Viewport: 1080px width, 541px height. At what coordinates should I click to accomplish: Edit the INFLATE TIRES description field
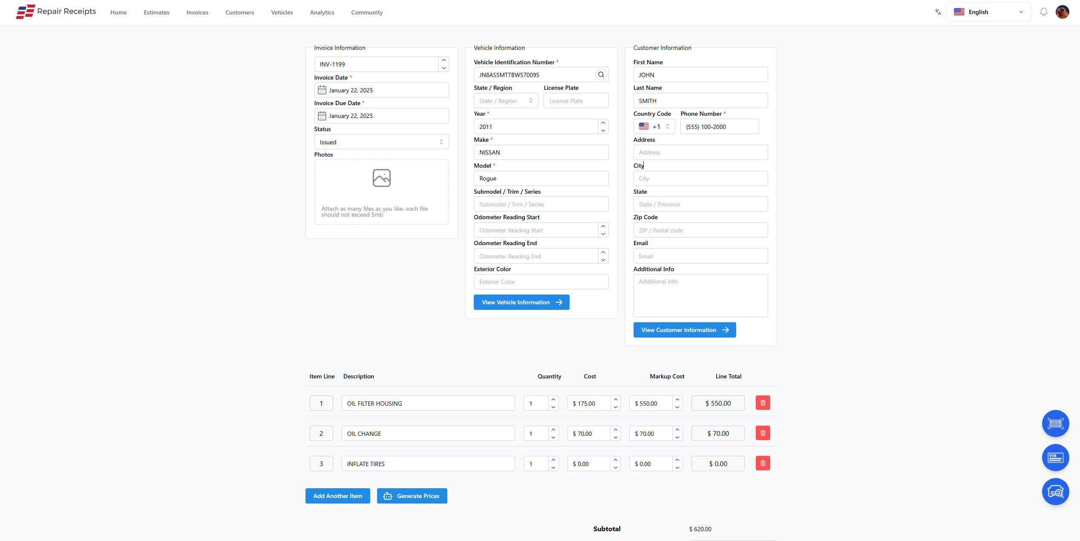(x=428, y=464)
